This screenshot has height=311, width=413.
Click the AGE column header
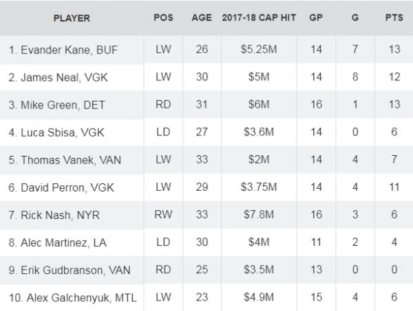point(202,19)
